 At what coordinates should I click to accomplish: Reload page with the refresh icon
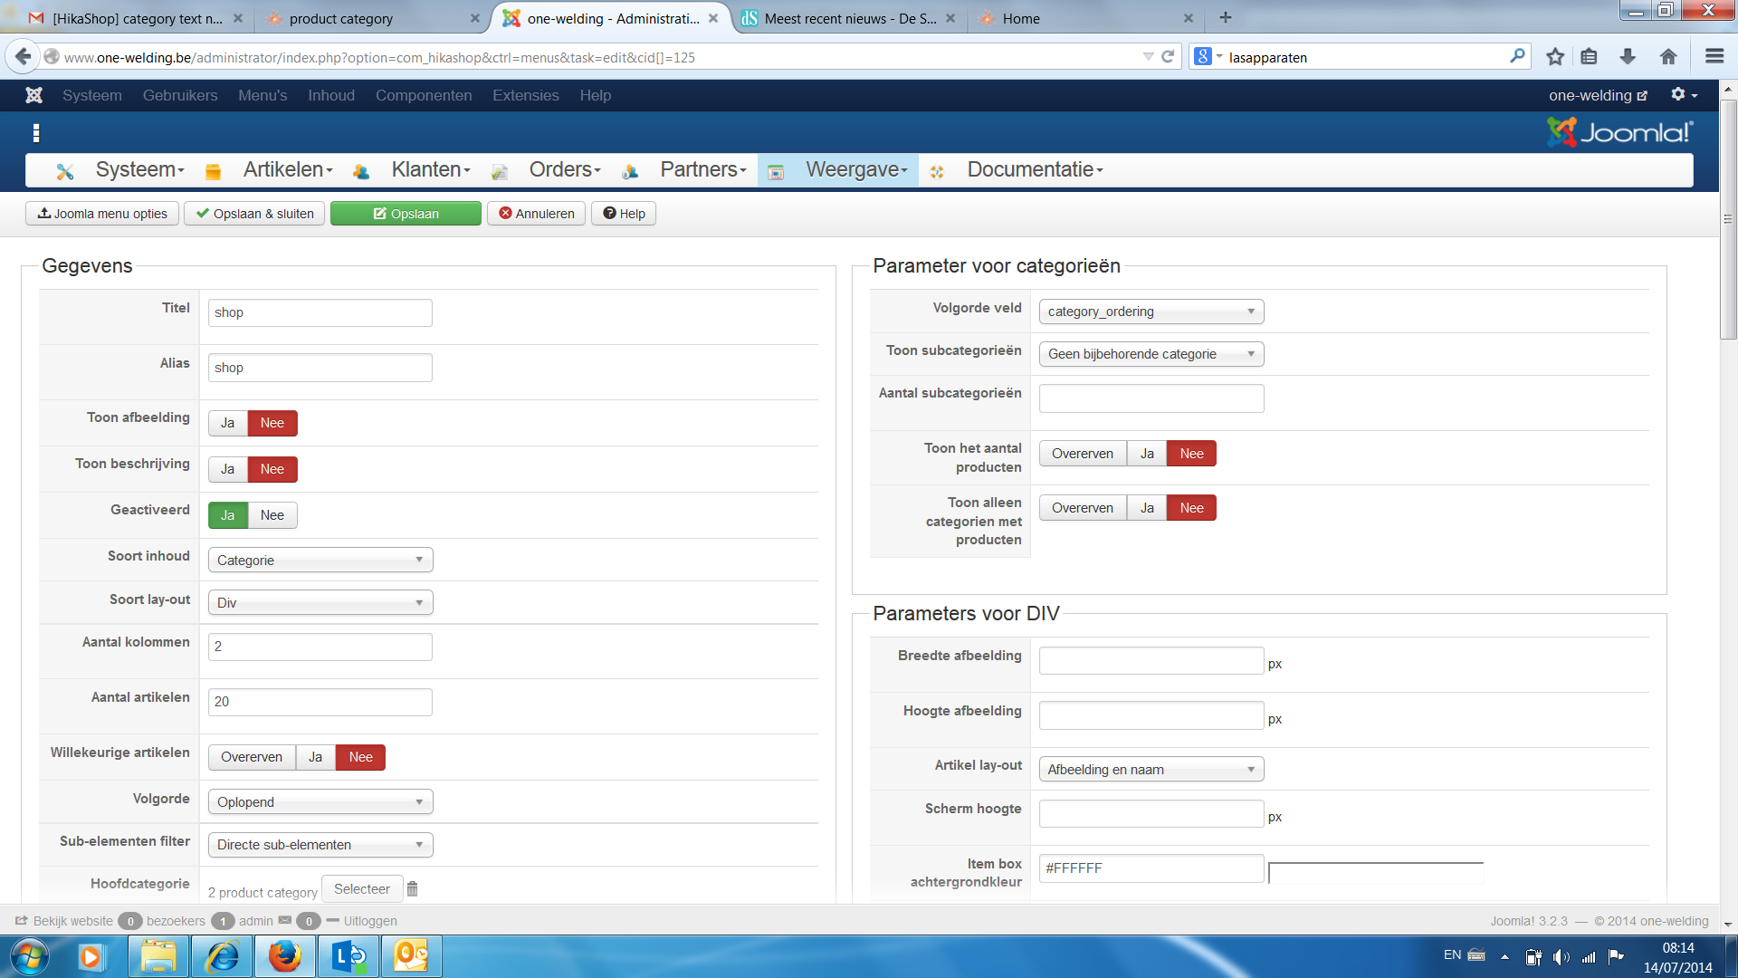(1168, 57)
